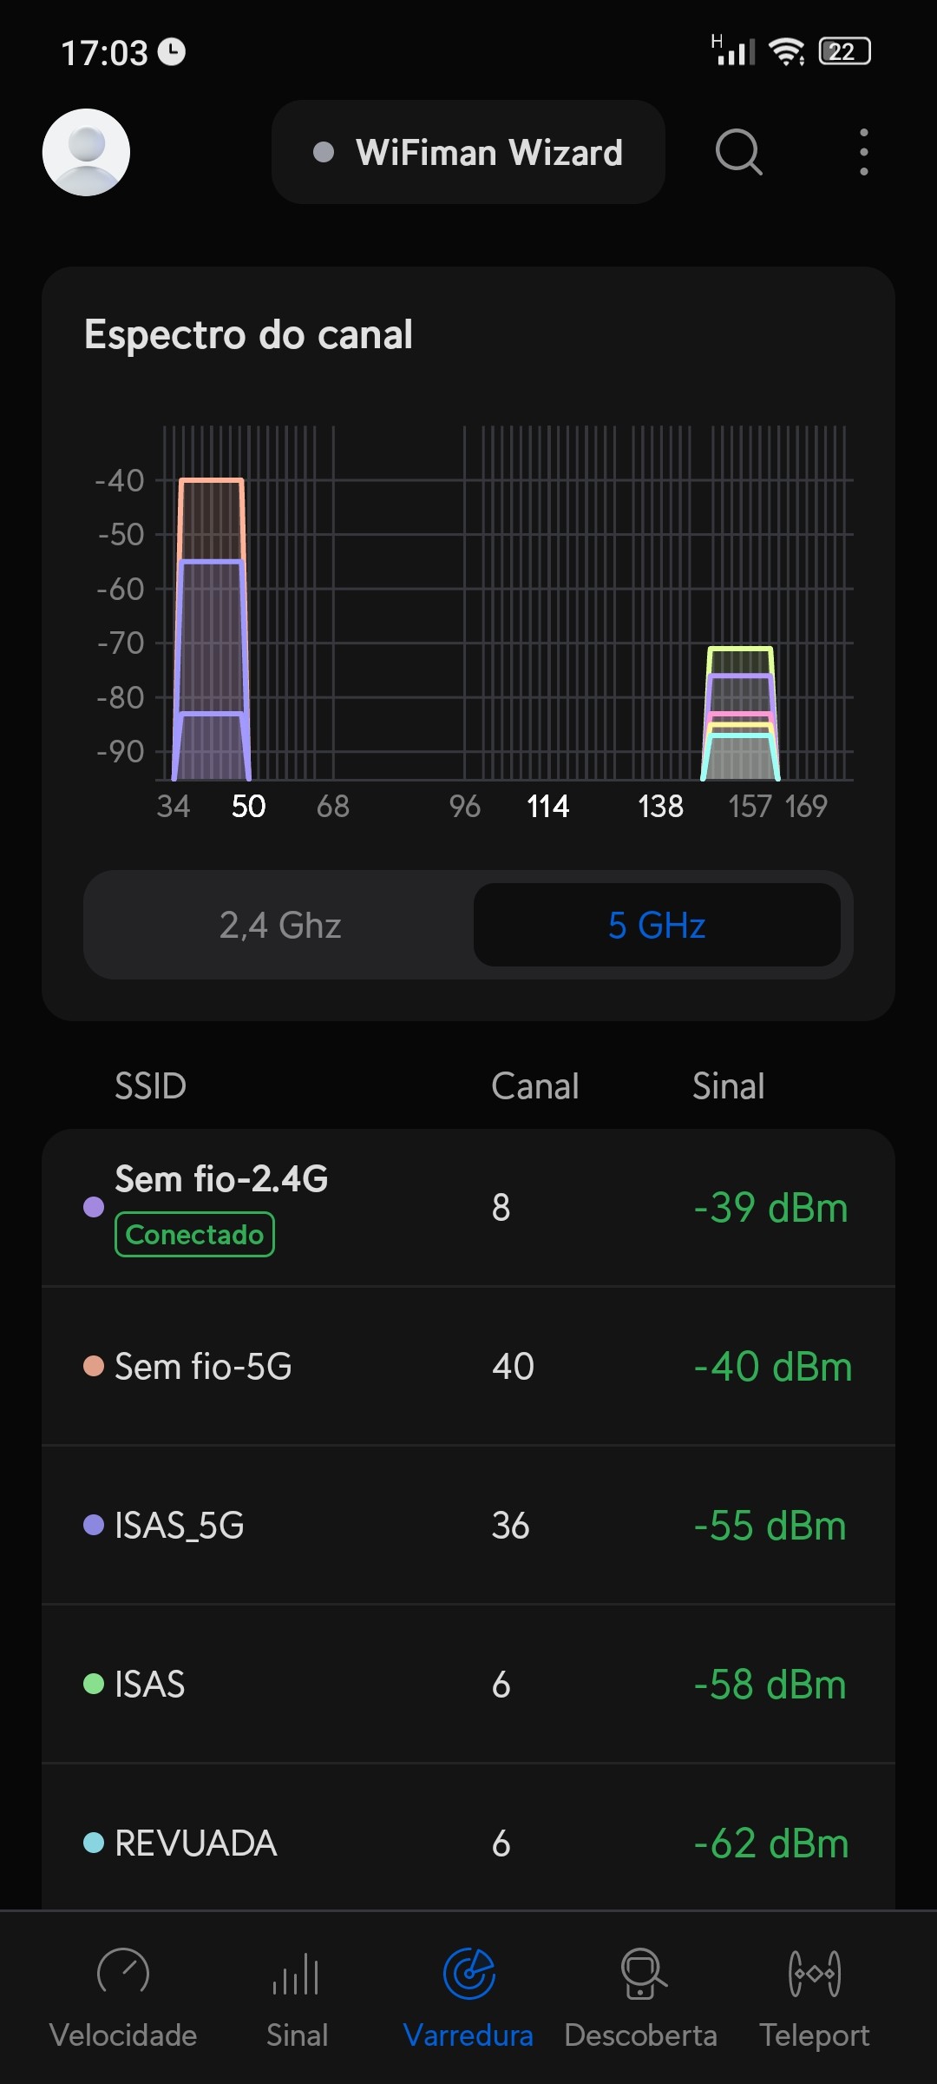937x2084 pixels.
Task: Sort networks by SSID column header
Action: point(151,1086)
